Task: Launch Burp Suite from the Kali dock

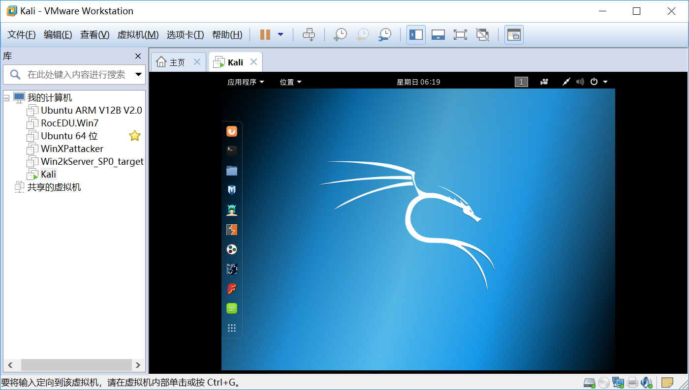Action: click(232, 230)
